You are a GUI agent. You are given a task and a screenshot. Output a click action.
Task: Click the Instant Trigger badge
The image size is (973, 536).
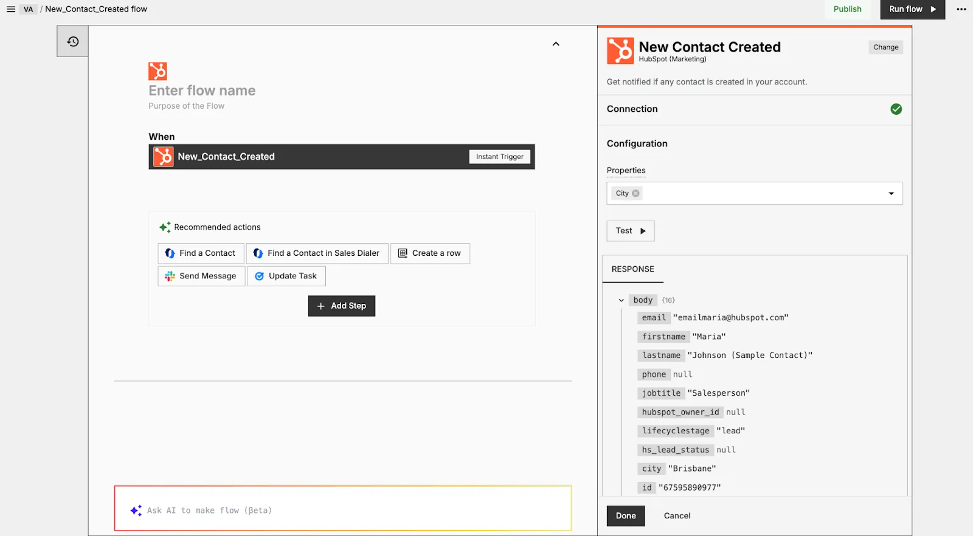[x=500, y=157]
